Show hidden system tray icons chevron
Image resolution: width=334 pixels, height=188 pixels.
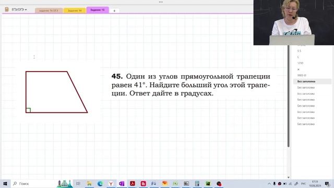click(x=269, y=184)
